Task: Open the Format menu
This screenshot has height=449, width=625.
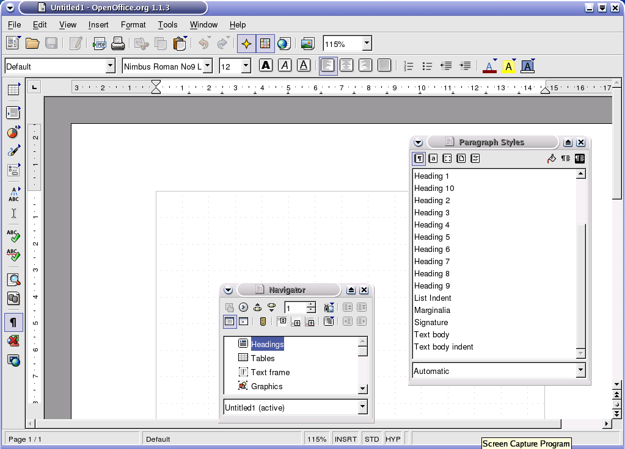Action: pos(133,24)
